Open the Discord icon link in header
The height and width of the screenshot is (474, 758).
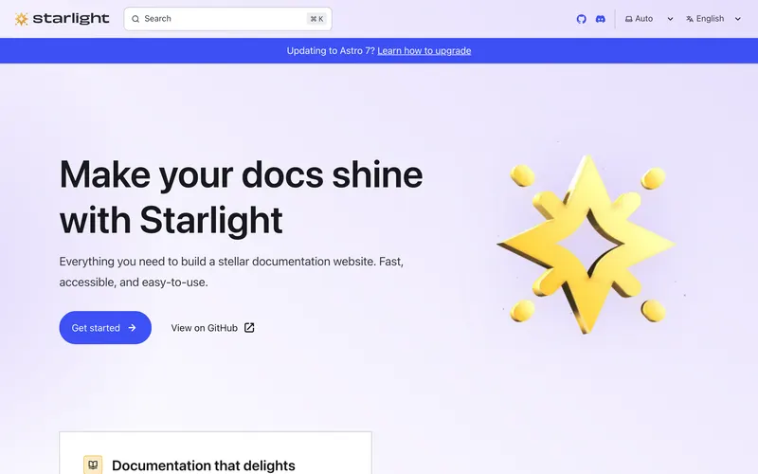coord(600,19)
